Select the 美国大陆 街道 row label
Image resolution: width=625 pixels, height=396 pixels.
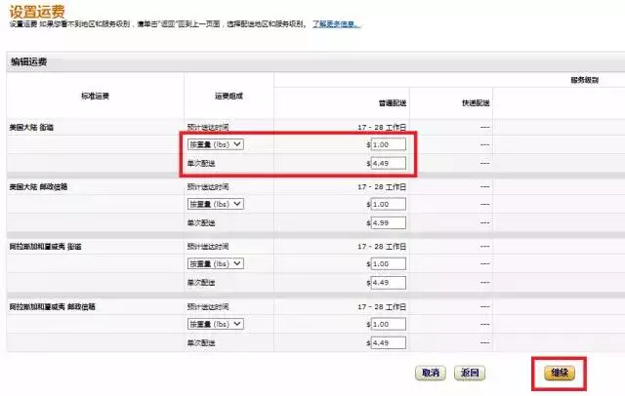click(31, 128)
